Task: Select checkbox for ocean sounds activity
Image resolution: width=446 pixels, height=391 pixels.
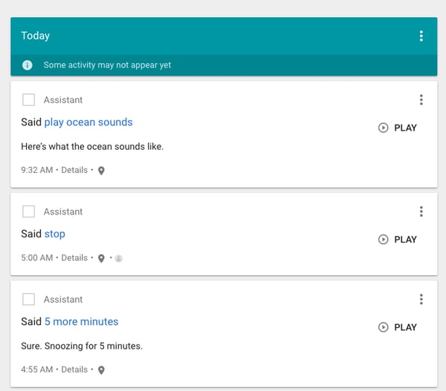Action: pyautogui.click(x=29, y=100)
